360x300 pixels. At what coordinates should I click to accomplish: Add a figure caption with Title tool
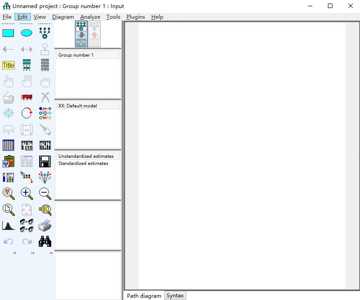pos(8,65)
